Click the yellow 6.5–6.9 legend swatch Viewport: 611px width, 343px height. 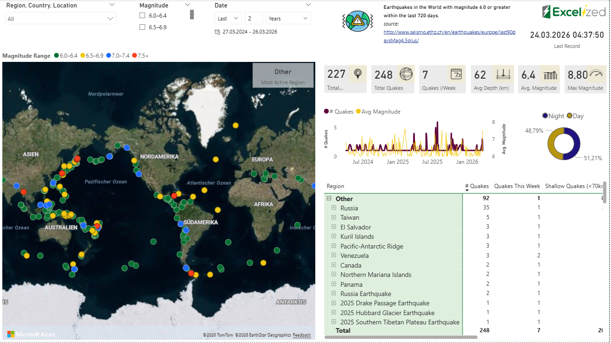tap(82, 55)
